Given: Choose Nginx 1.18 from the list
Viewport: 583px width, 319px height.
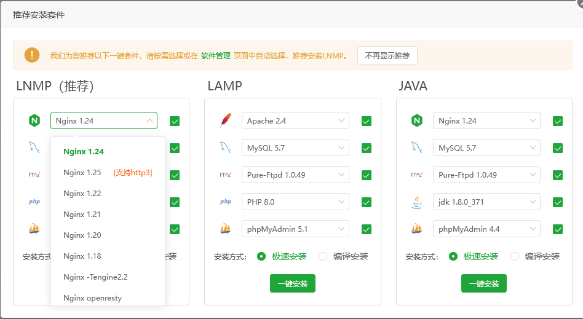Looking at the screenshot, I should (108, 256).
